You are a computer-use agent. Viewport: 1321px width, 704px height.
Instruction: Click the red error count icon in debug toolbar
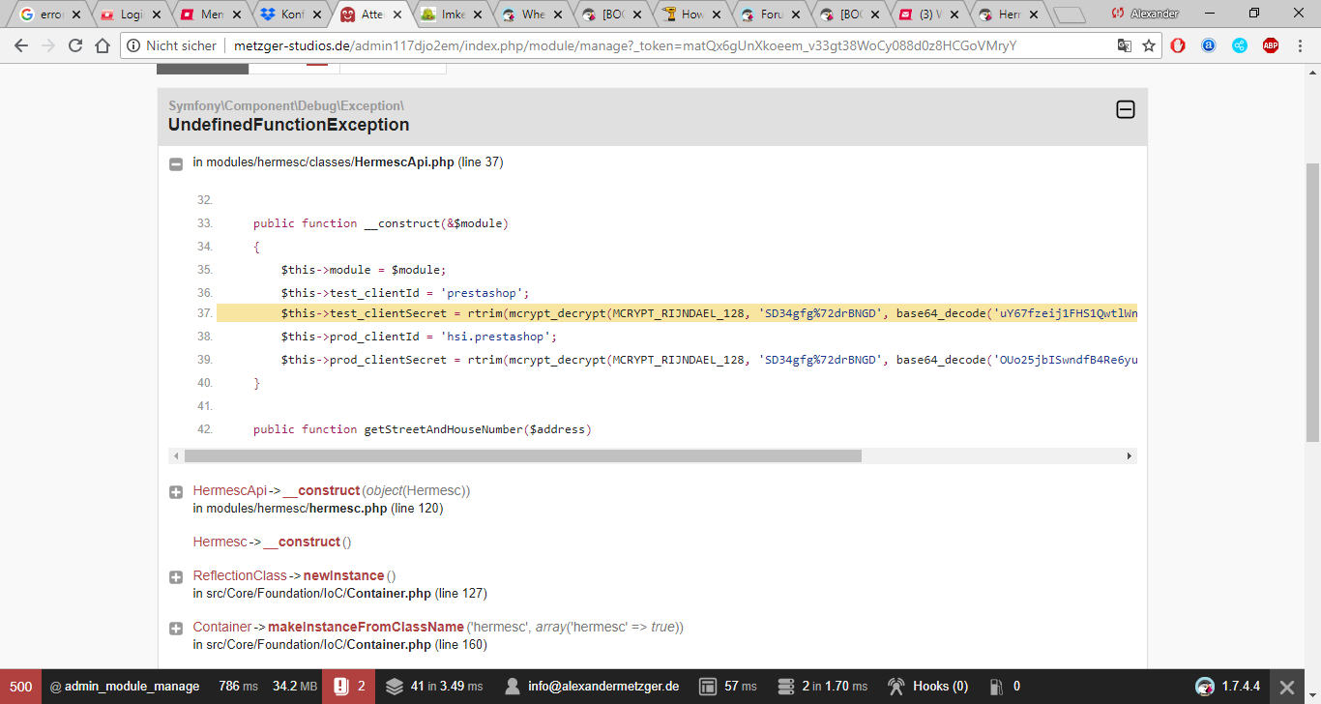[x=340, y=687]
